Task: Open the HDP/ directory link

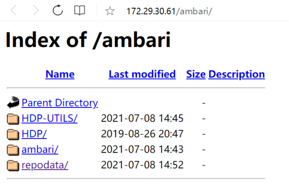Action: (x=34, y=134)
